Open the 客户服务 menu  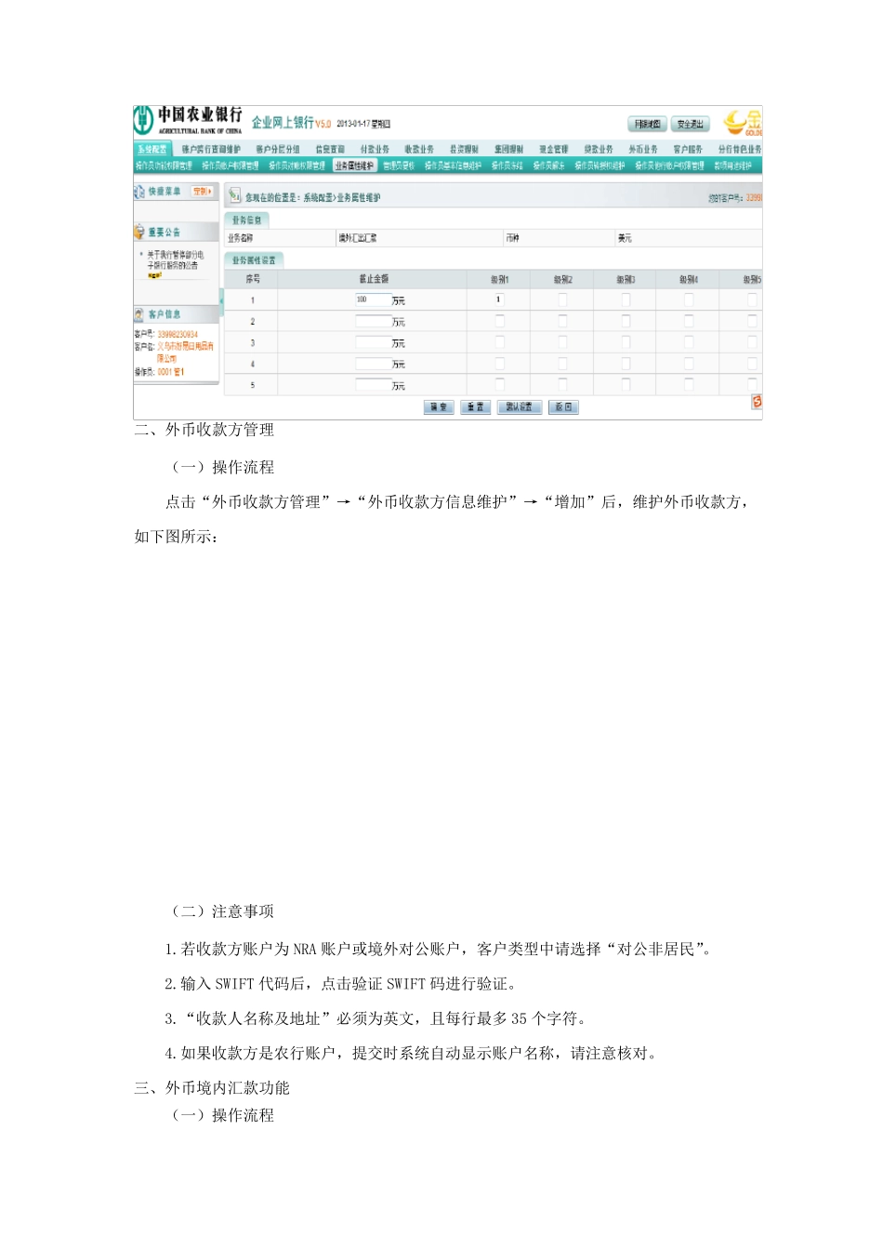(688, 150)
